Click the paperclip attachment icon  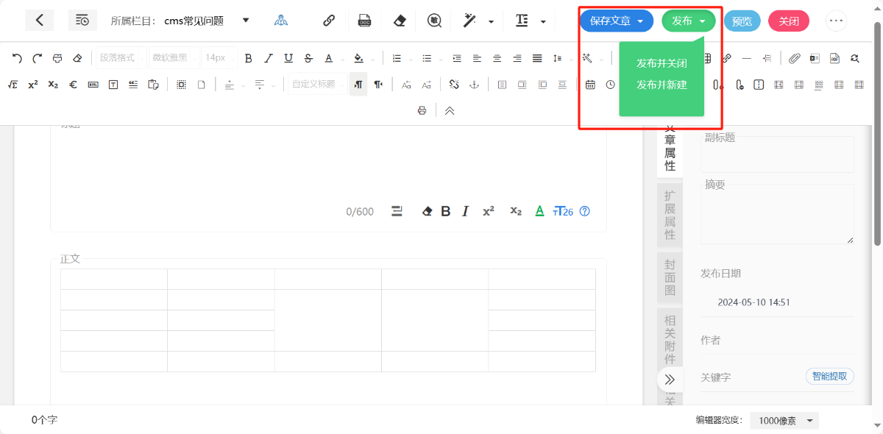(794, 58)
